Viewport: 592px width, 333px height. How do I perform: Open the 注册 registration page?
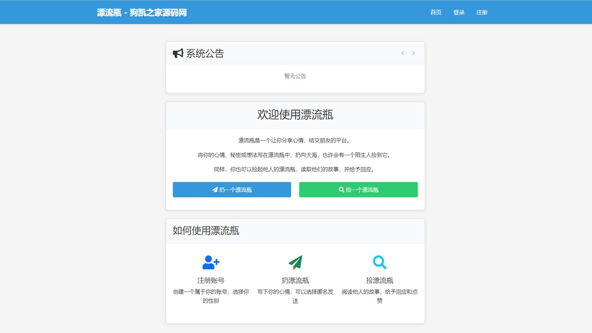tap(482, 12)
